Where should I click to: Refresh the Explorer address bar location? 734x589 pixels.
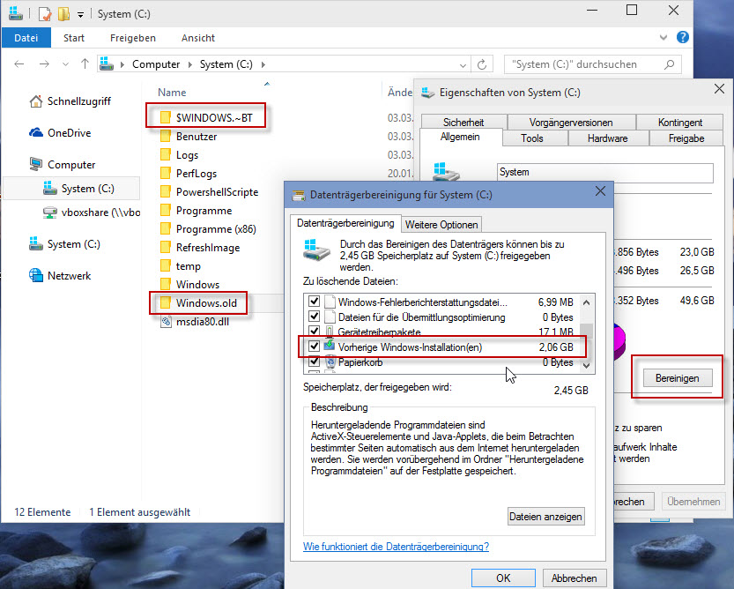tap(482, 64)
